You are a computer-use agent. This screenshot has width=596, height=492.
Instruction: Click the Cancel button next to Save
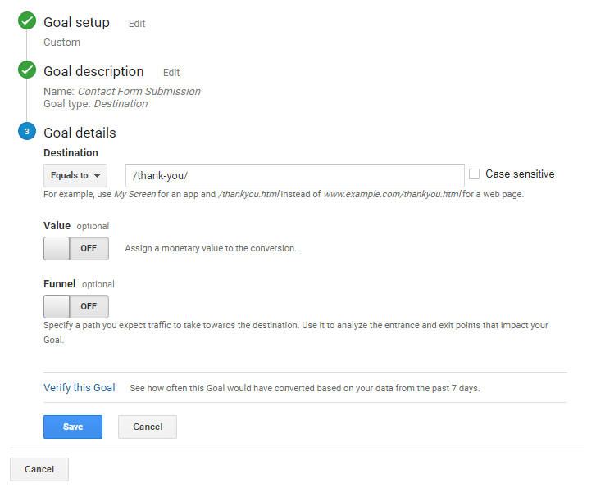[148, 427]
